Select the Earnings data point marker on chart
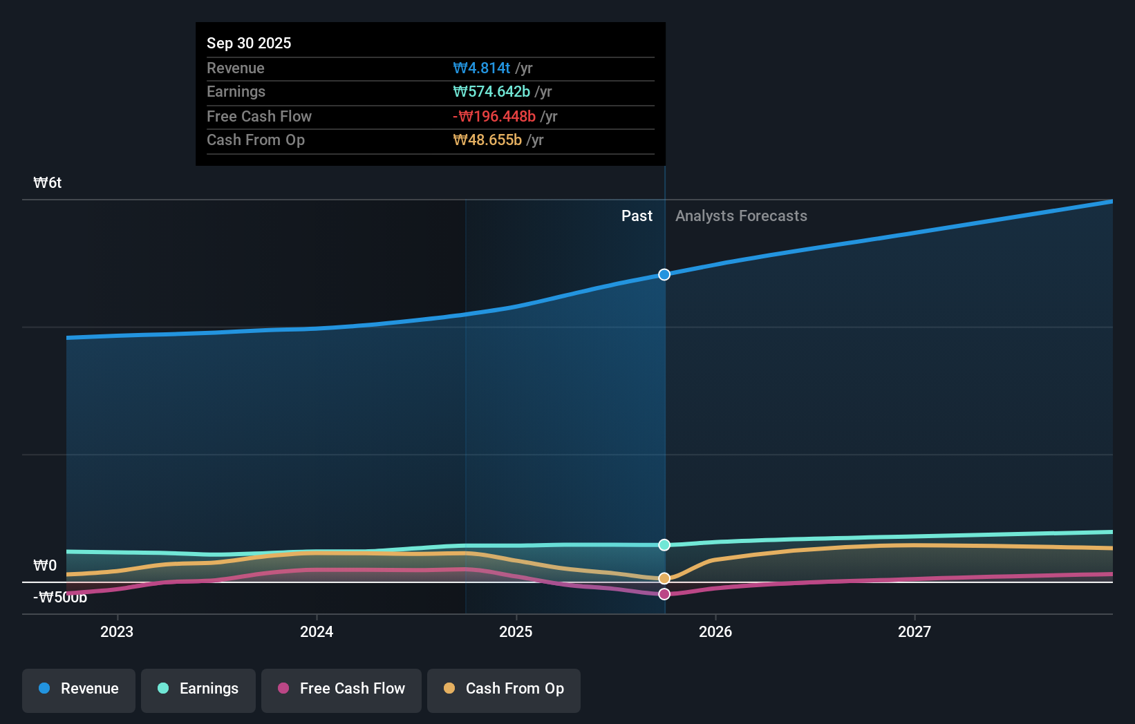The height and width of the screenshot is (724, 1135). click(x=664, y=545)
